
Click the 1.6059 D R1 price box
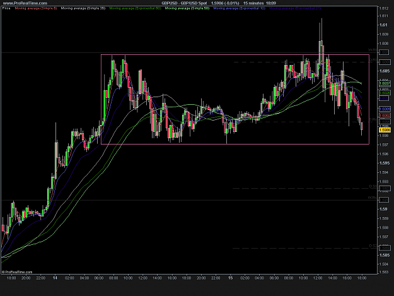coord(385,62)
